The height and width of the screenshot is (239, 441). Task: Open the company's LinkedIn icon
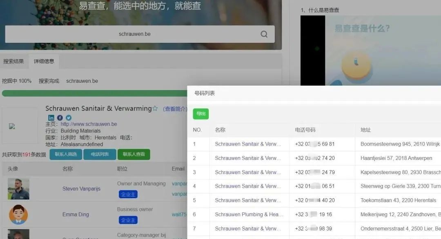click(51, 118)
